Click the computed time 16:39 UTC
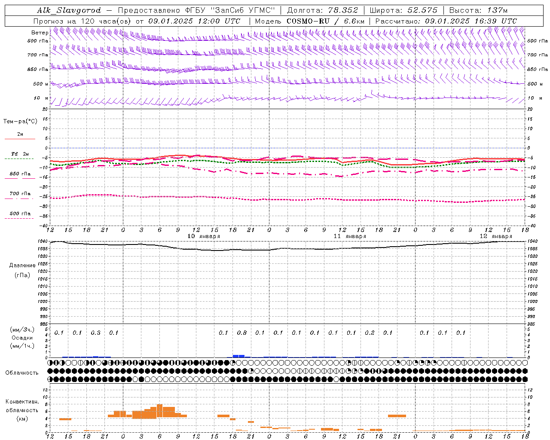Screen dimensions: 550x440 coord(495,21)
